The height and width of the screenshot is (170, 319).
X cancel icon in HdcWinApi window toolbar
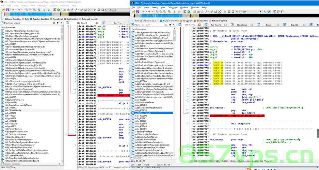89,10
